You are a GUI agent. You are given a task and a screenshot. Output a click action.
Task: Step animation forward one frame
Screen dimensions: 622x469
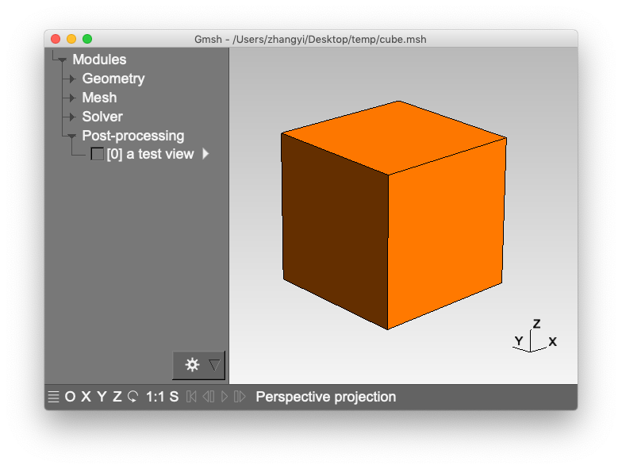coord(240,397)
